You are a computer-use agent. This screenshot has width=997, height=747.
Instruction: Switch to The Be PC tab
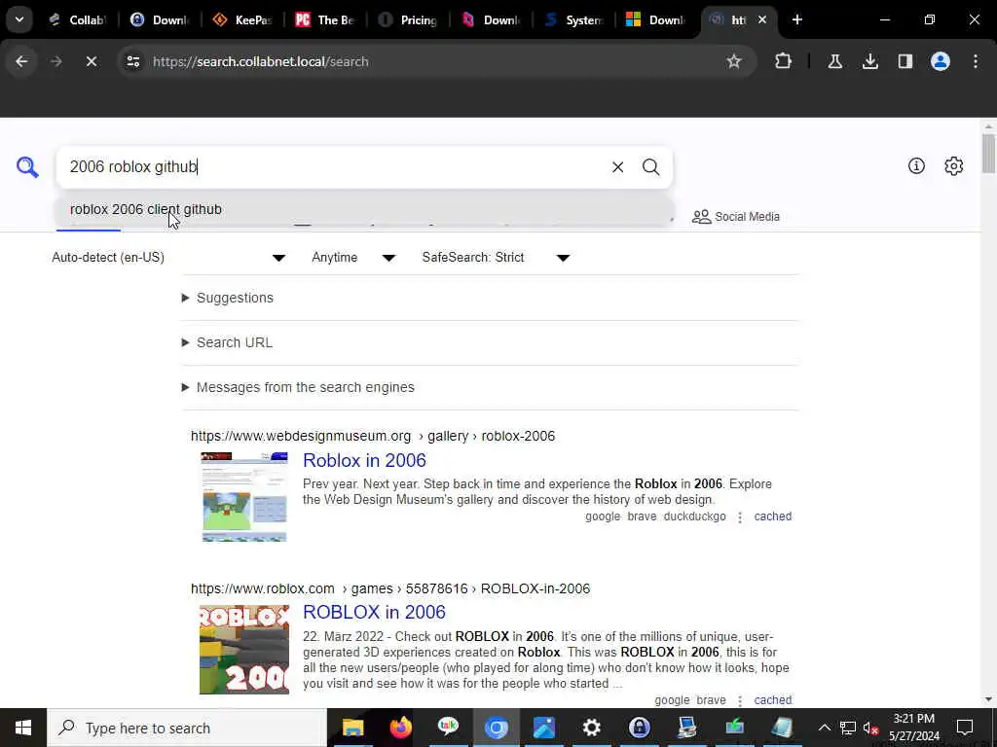click(324, 19)
